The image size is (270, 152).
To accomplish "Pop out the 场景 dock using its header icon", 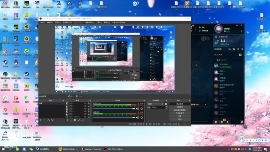I will tap(63, 100).
